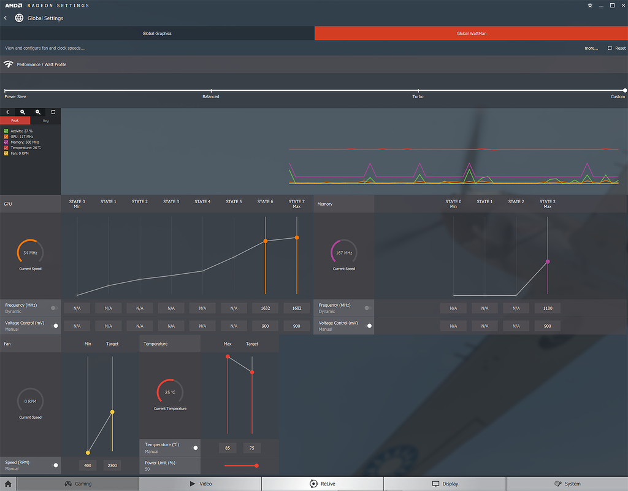Zoom in on the activity graph
This screenshot has height=491, width=628.
[x=23, y=112]
